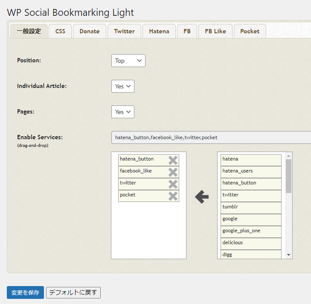Remove facebook_like using its X icon
311x304 pixels.
click(x=173, y=172)
